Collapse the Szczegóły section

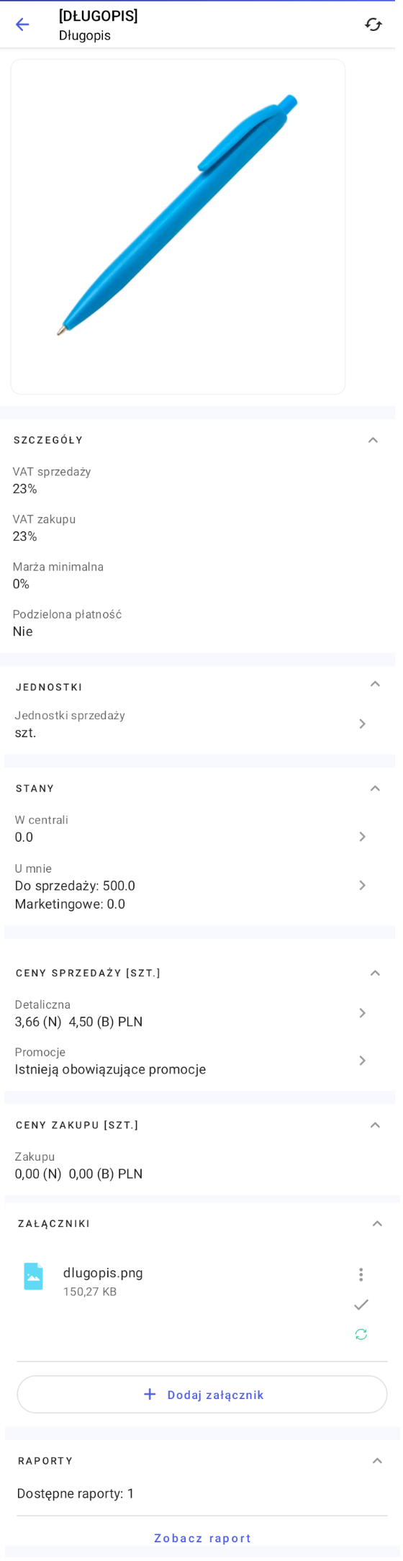[x=373, y=440]
